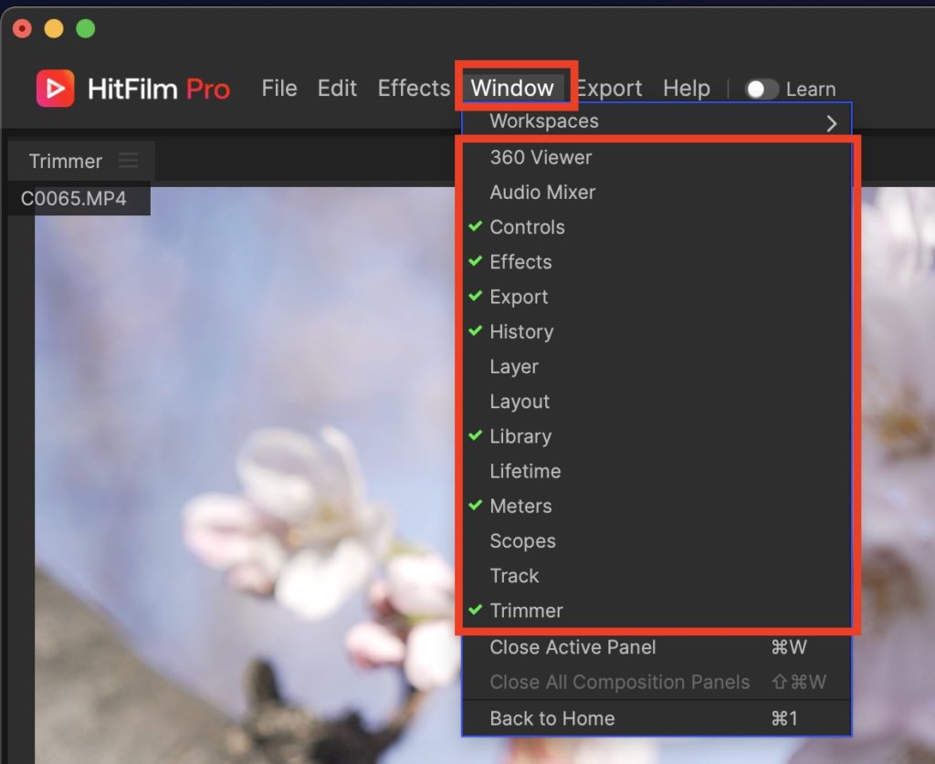Close the open Window menu
935x764 pixels.
[x=512, y=89]
